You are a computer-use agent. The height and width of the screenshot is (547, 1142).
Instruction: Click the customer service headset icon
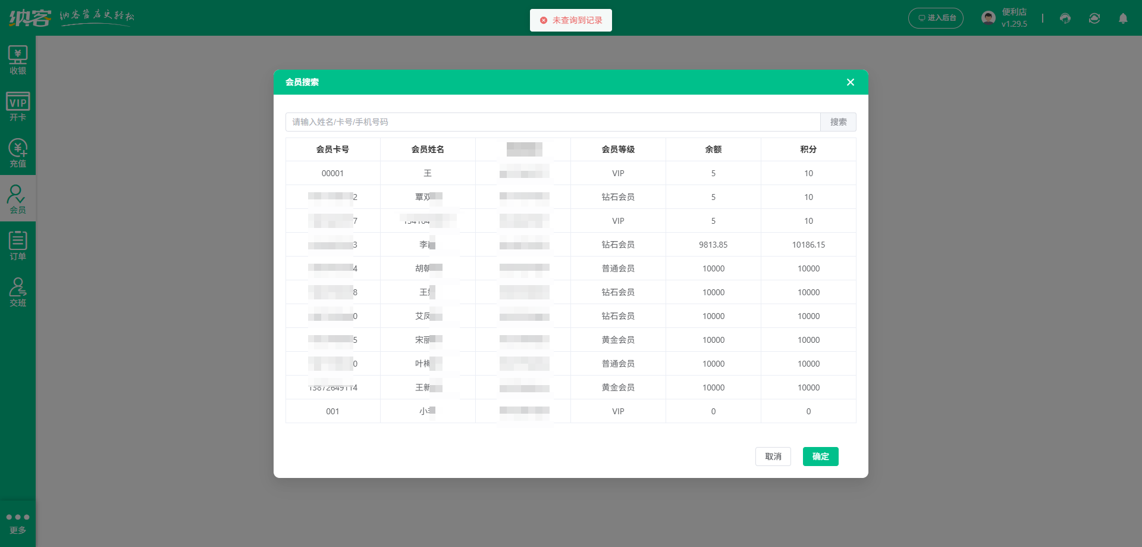click(1065, 18)
